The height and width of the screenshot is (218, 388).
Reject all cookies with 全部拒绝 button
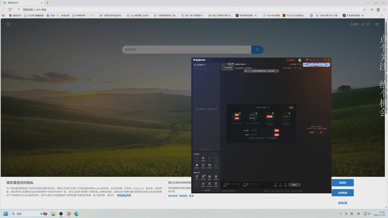coord(343,193)
